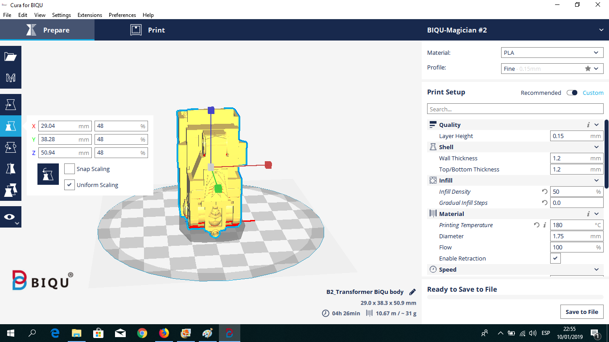This screenshot has width=609, height=342.
Task: Click the Infill category icon
Action: pyautogui.click(x=432, y=180)
